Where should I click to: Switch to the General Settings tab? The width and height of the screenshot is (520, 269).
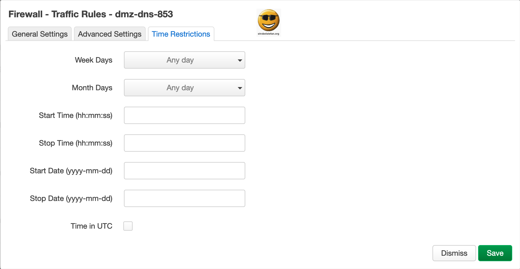tap(40, 34)
